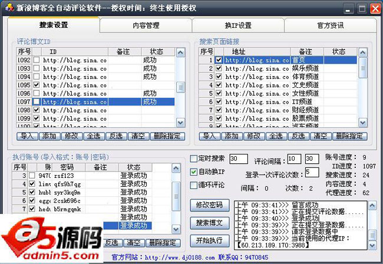
Task: Select the 财经频道 row
Action: 278,110
